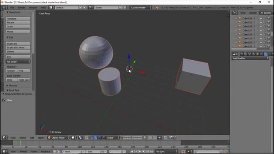Screen dimensions: 274x154
Task: Click the Mirror button
Action: click(x=18, y=32)
